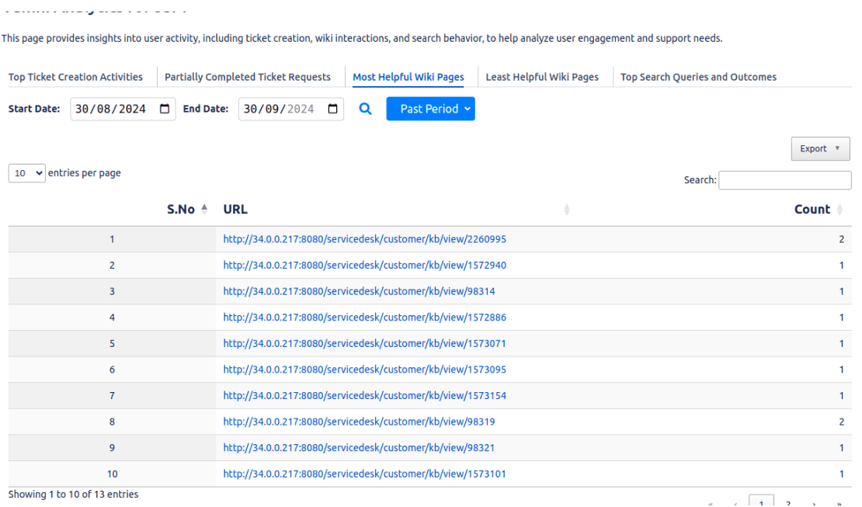
Task: Open the Past Period dropdown
Action: click(x=430, y=109)
